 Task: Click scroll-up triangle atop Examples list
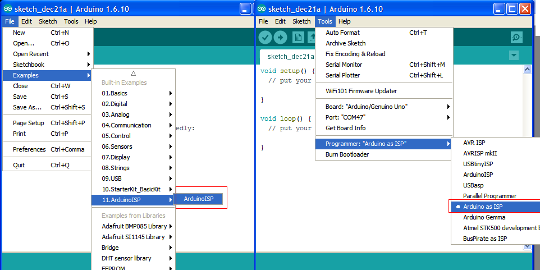[133, 73]
